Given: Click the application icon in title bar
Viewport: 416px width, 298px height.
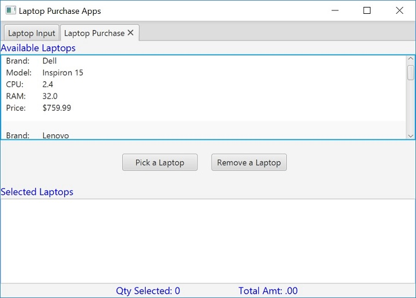Looking at the screenshot, I should click(x=10, y=10).
